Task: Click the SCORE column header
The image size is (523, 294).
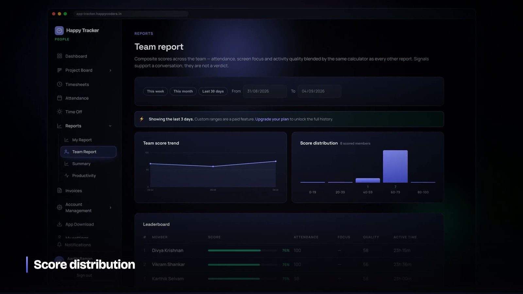Action: [214, 237]
